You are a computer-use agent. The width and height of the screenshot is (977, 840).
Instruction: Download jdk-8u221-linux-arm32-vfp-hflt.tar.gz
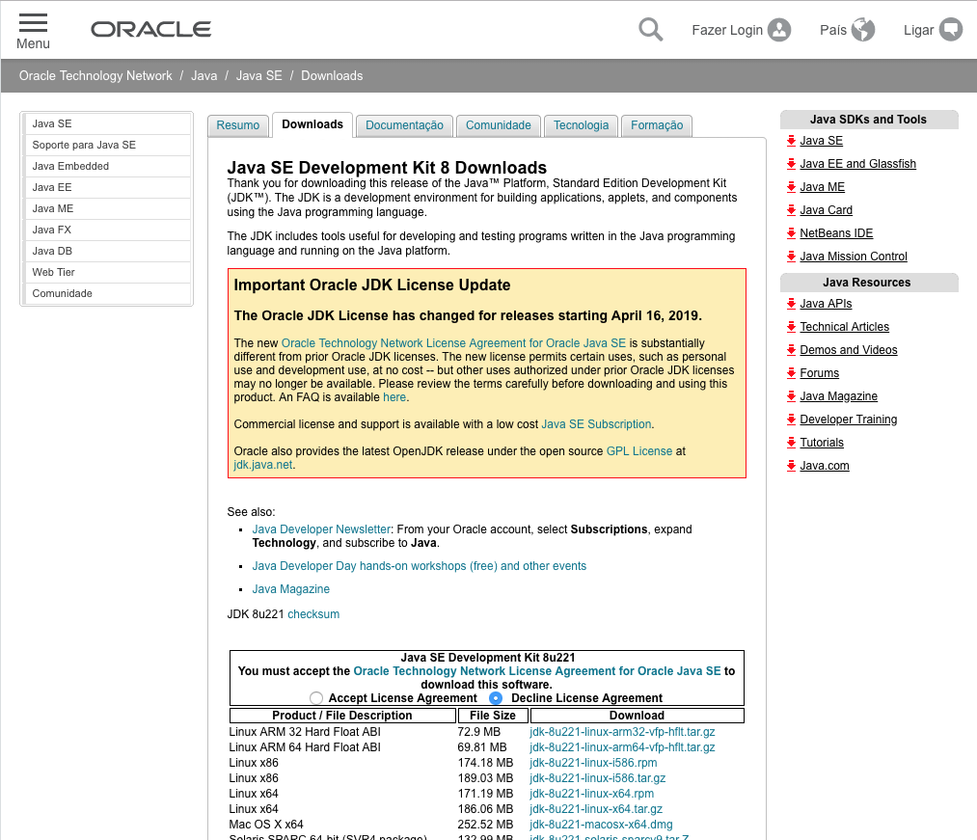click(x=622, y=732)
